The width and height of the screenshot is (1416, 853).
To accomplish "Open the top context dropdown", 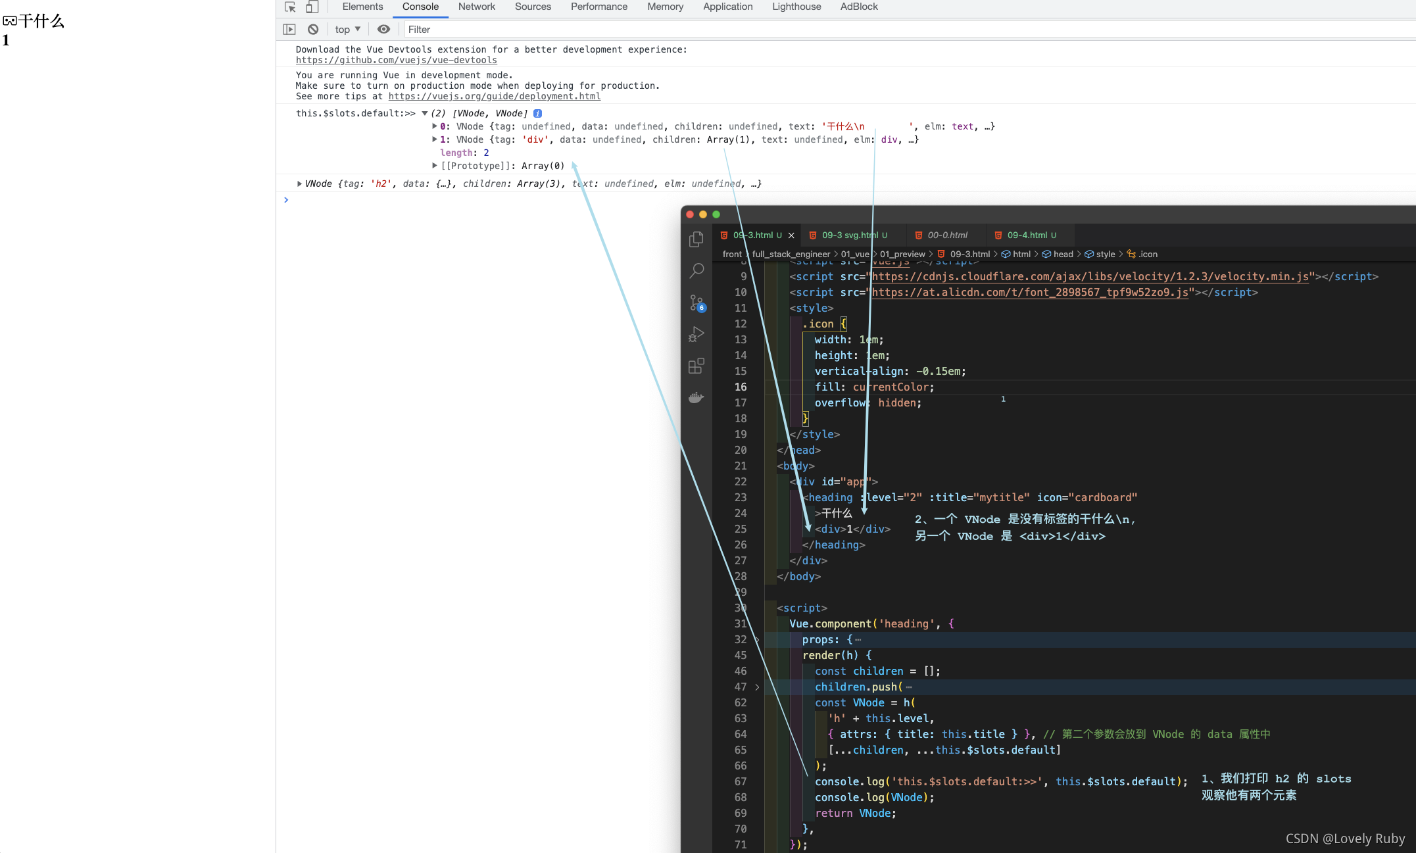I will pos(347,30).
